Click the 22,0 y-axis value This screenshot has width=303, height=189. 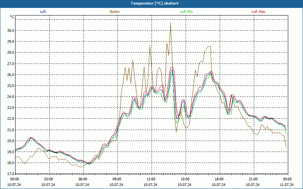coord(11,119)
